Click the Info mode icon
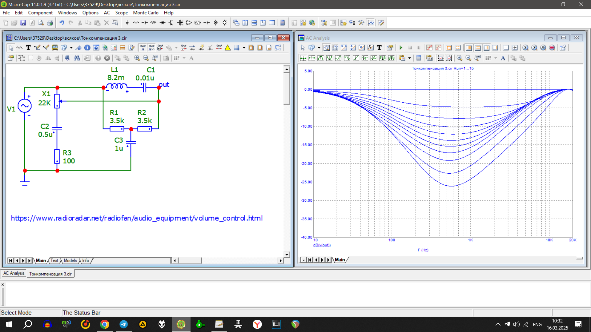The width and height of the screenshot is (591, 332). (x=87, y=48)
